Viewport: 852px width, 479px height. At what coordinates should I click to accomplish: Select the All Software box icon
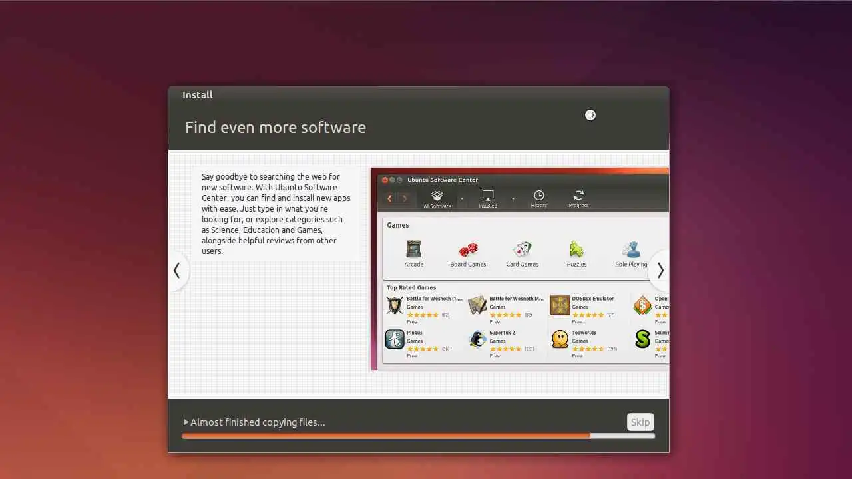(x=437, y=195)
